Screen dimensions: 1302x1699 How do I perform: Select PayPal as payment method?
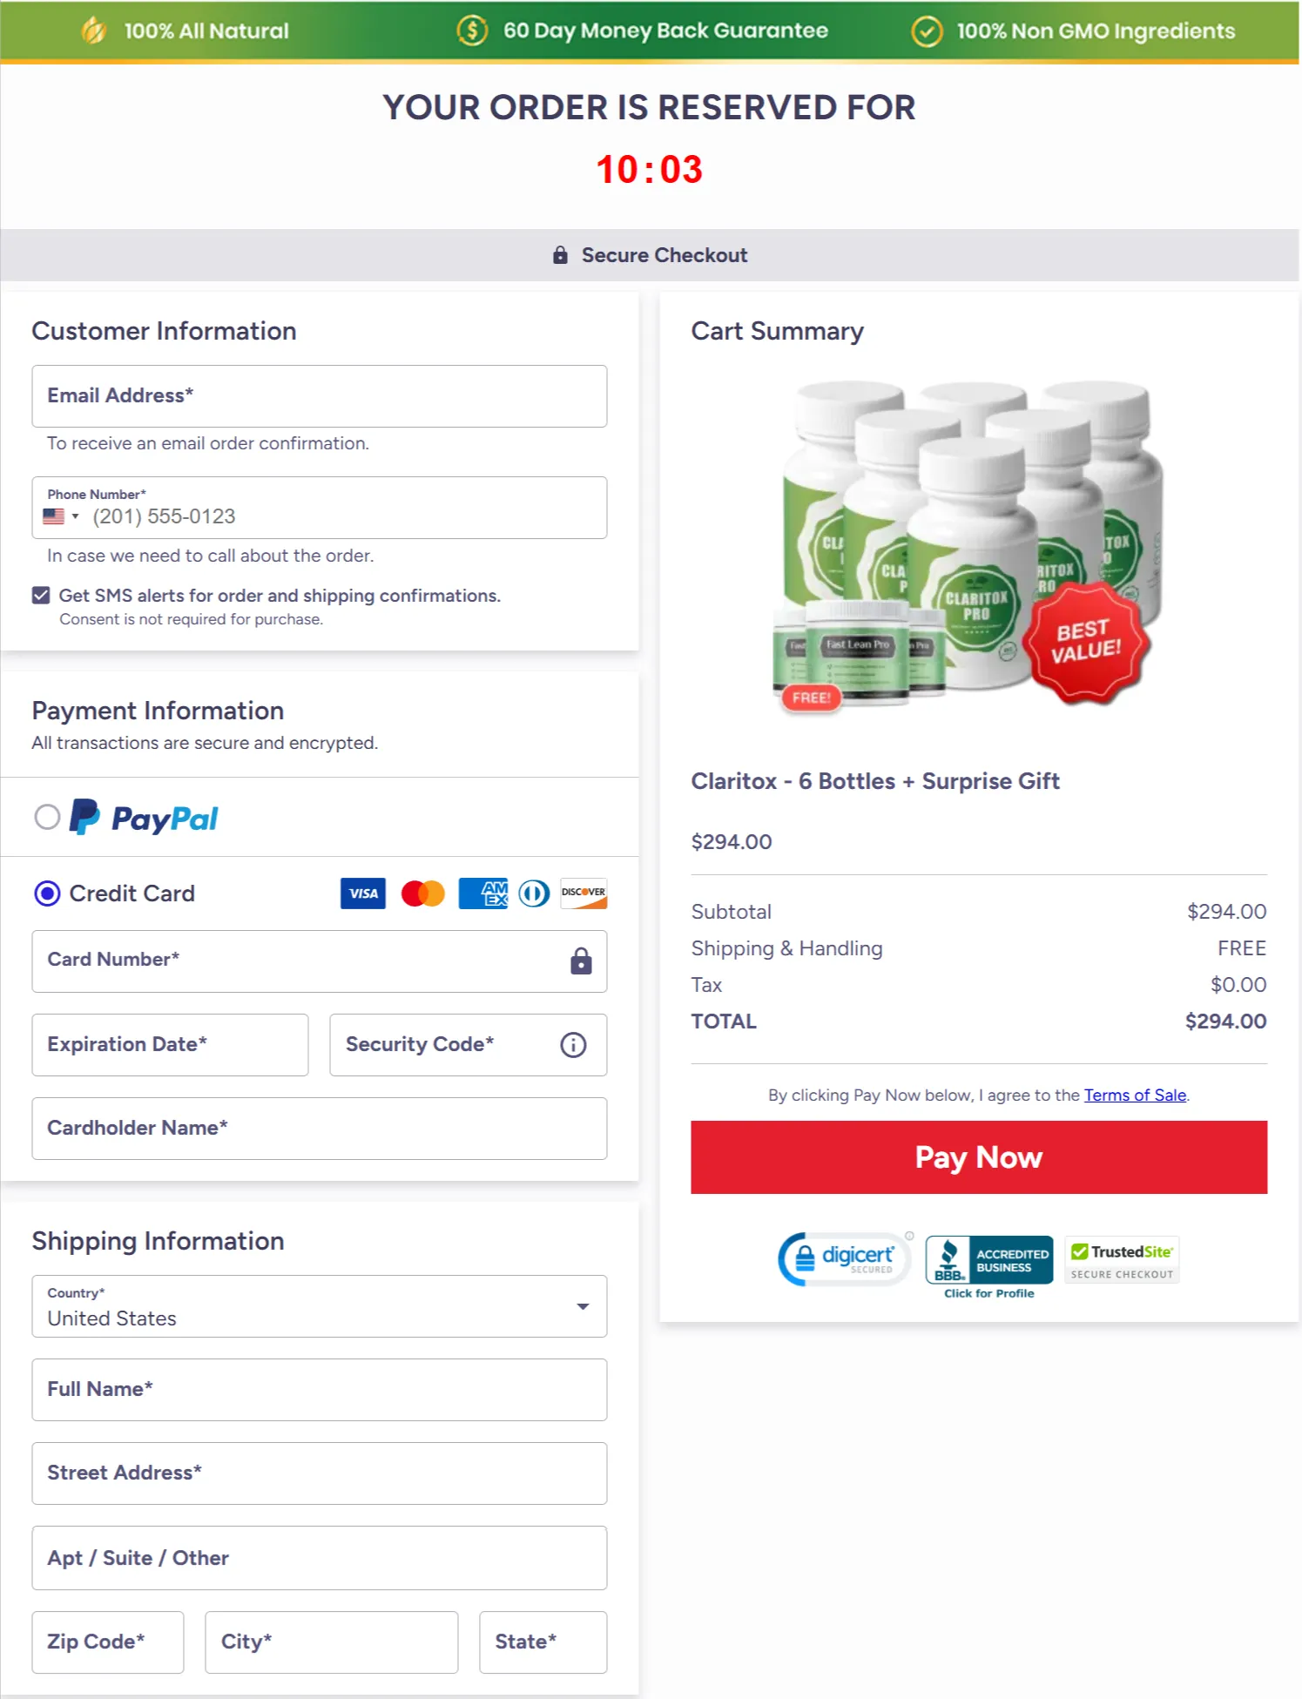(x=49, y=817)
